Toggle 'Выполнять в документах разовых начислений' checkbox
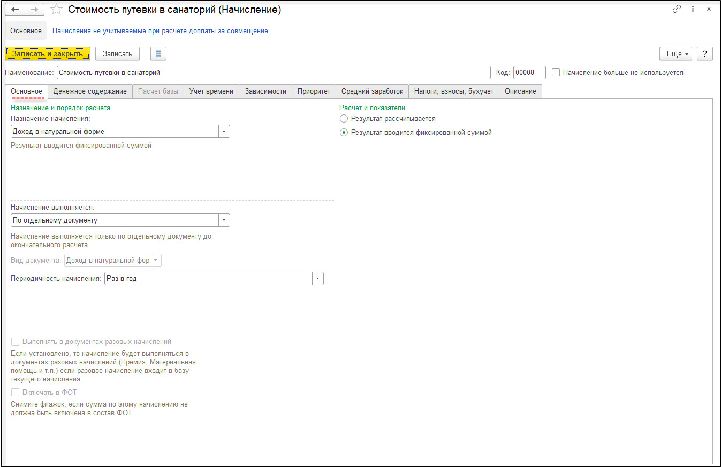 [15, 341]
